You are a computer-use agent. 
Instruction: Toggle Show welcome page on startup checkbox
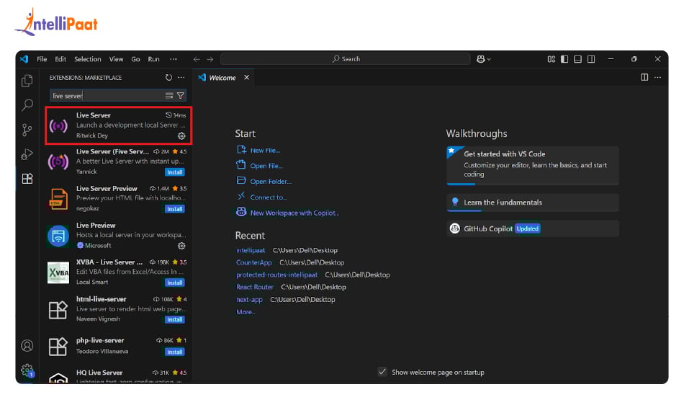382,372
